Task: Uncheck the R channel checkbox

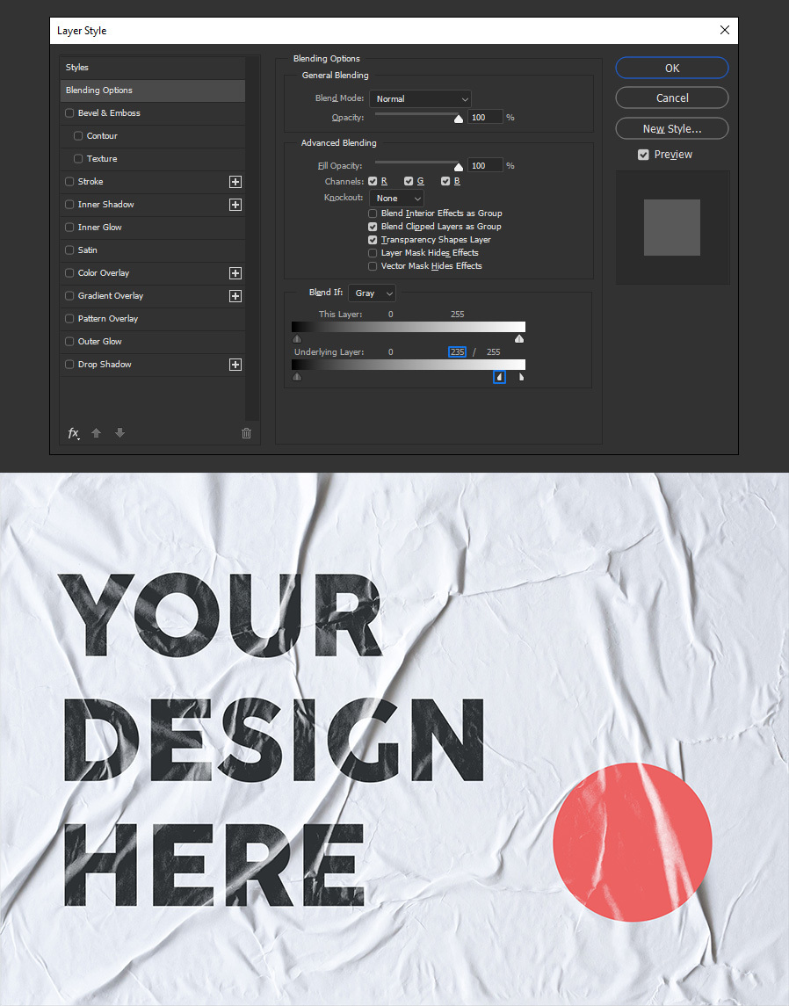Action: pos(373,182)
